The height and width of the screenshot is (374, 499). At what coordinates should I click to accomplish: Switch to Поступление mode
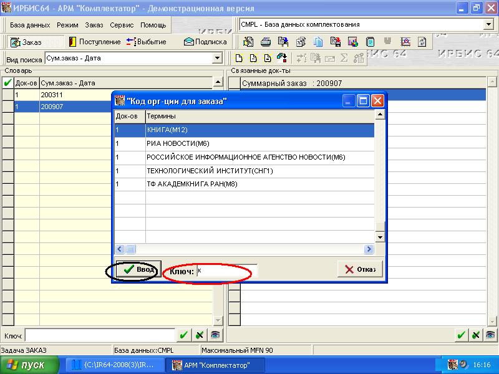(x=95, y=42)
